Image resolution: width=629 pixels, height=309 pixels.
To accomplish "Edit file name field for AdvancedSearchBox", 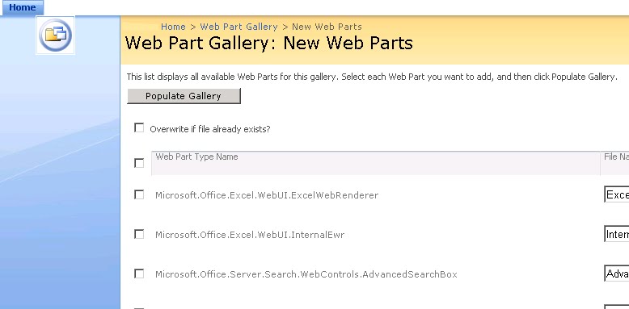I will tap(617, 274).
